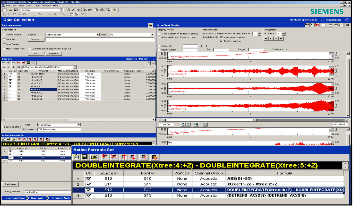Jump to the last navigation increment
The image size is (353, 206).
tap(281, 39)
